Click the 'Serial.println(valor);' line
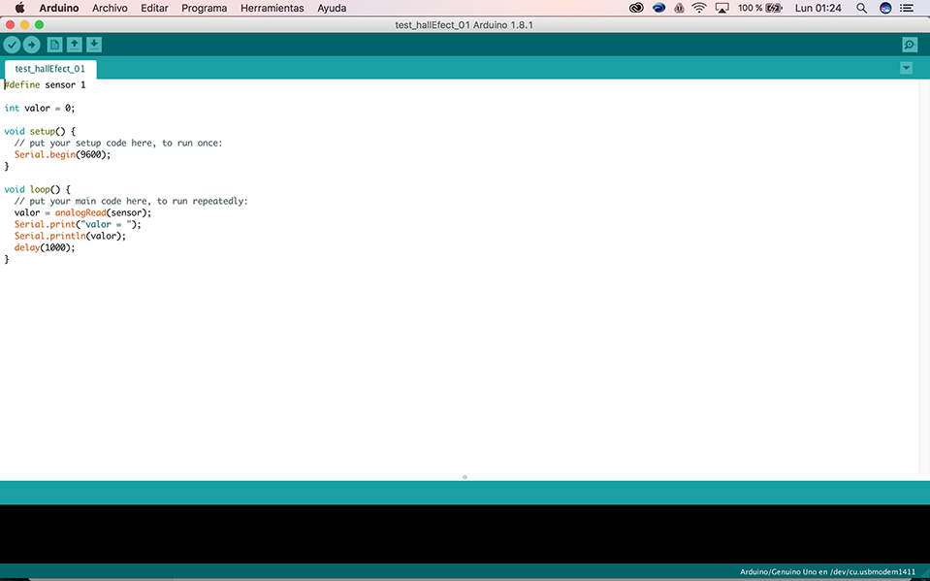Screen dimensions: 930x581 (70, 236)
